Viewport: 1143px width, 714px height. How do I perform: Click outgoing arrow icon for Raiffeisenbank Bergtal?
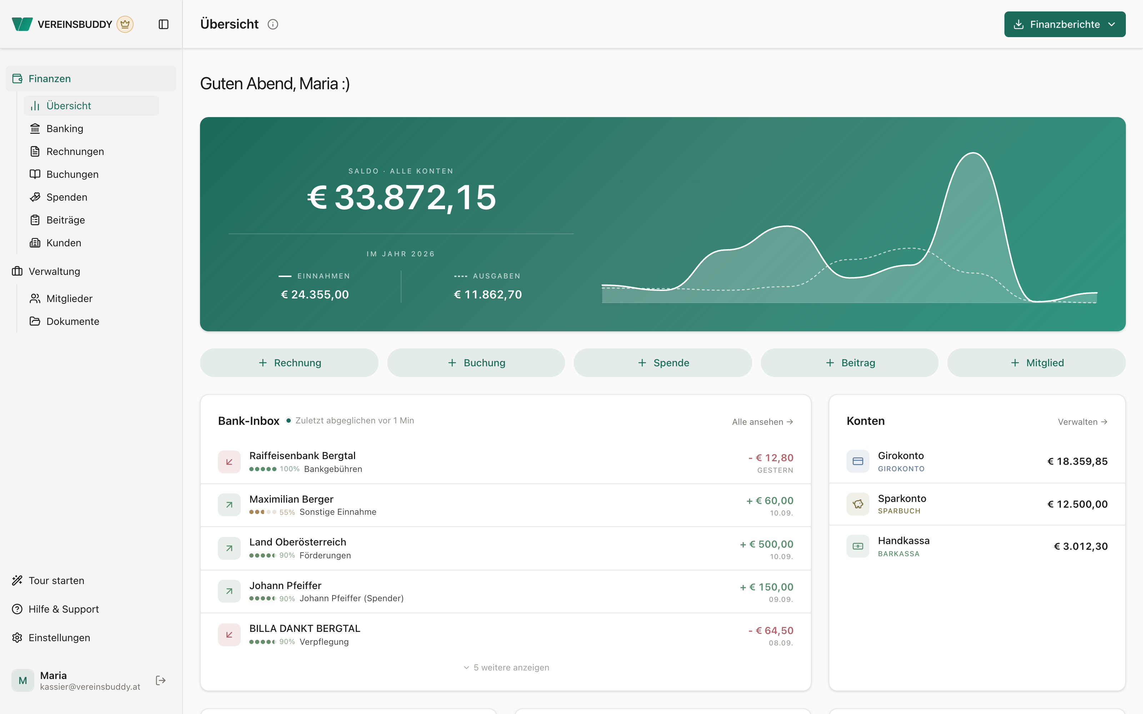coord(229,462)
